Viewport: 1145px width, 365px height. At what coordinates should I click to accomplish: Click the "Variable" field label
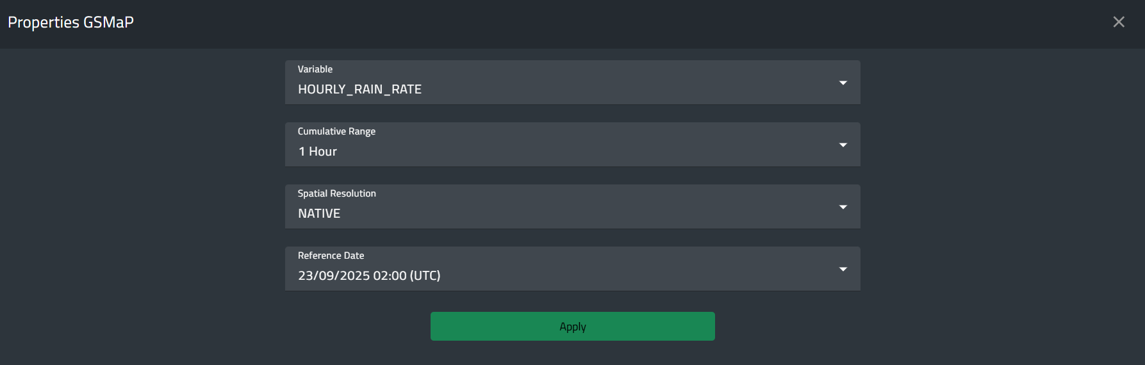click(x=315, y=69)
